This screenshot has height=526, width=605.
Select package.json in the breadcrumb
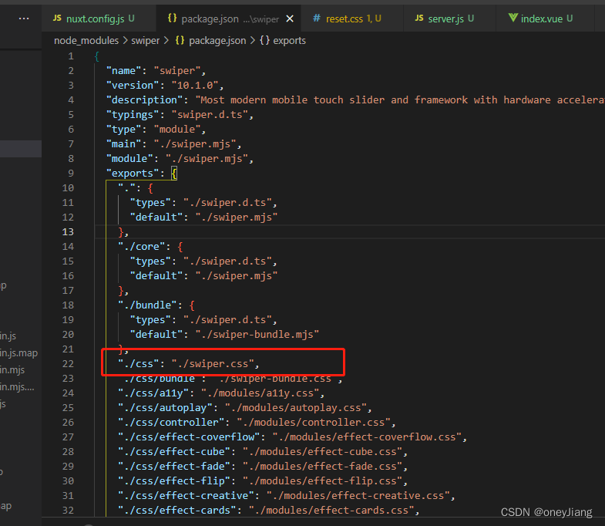coord(217,41)
